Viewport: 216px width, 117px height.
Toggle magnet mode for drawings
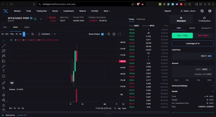tap(3, 95)
